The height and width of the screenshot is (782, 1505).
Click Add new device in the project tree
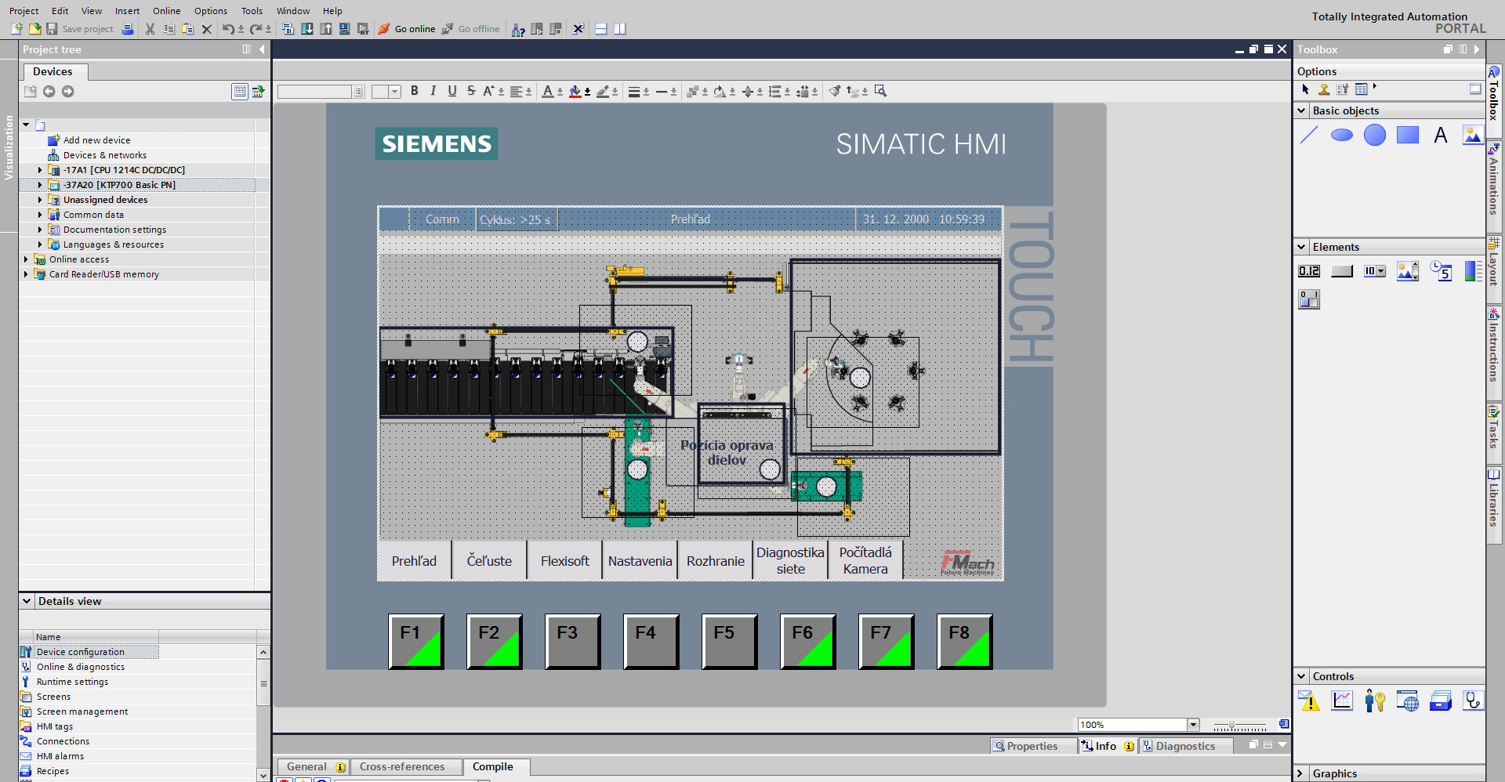click(x=96, y=140)
